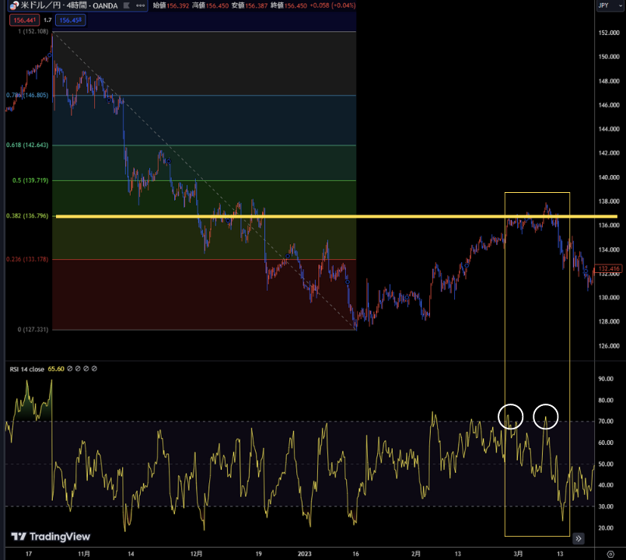Click the blue buy price 156.45 button
626x560 pixels.
click(70, 20)
